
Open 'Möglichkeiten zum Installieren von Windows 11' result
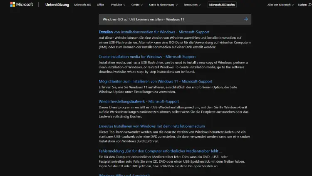point(156,81)
